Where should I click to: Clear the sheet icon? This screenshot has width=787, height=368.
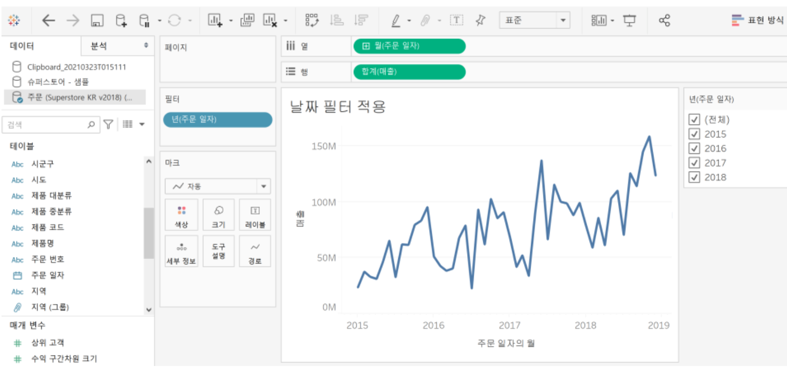(x=270, y=20)
